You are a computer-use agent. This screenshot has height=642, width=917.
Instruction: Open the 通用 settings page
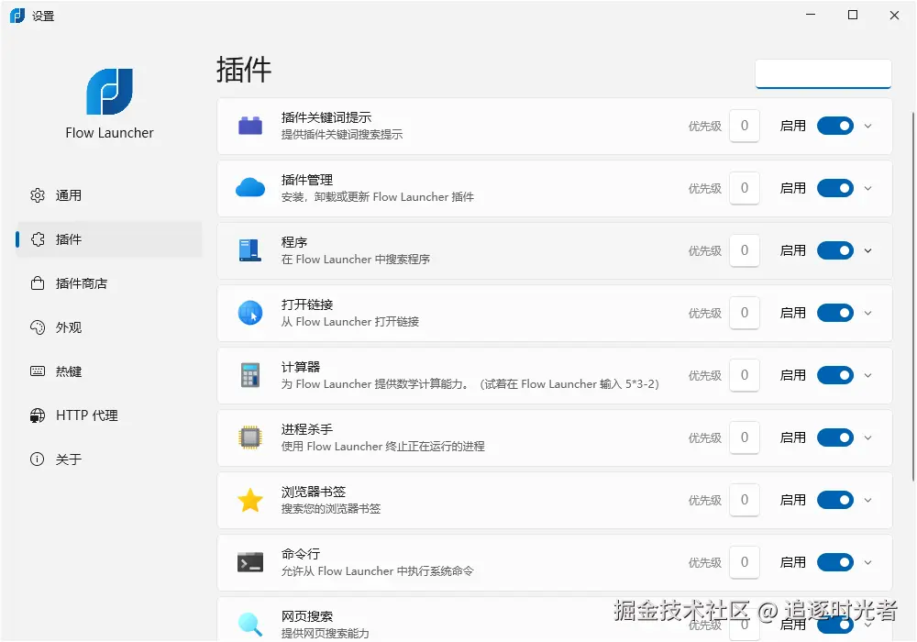(109, 195)
